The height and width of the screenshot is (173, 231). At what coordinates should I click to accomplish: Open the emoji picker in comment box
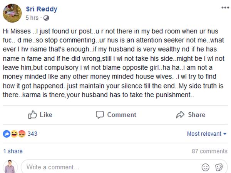pyautogui.click(x=206, y=167)
